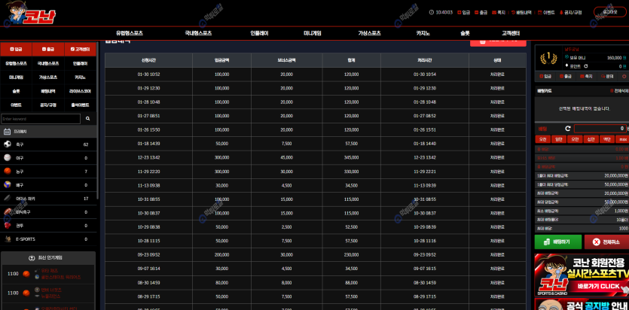Click the 코난 site logo
The height and width of the screenshot is (310, 629).
coord(30,14)
